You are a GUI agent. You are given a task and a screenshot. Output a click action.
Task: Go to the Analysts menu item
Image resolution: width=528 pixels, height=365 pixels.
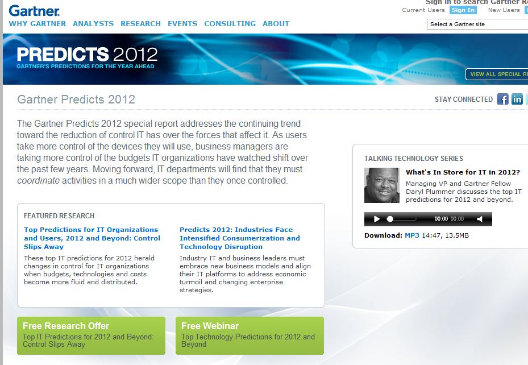click(93, 24)
